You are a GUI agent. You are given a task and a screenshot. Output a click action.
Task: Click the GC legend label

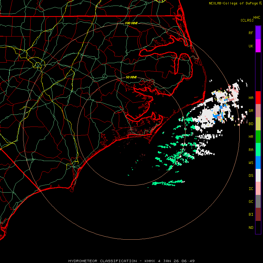click(251, 202)
